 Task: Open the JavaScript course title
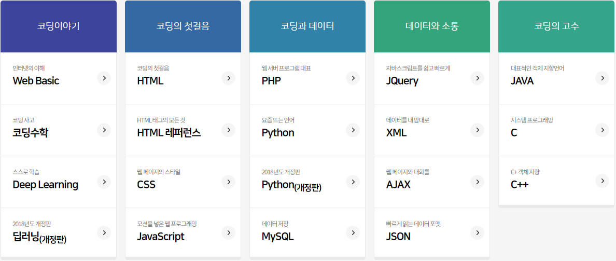tap(161, 237)
